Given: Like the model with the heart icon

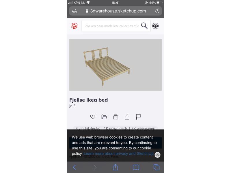Looking at the screenshot, I should 93,117.
